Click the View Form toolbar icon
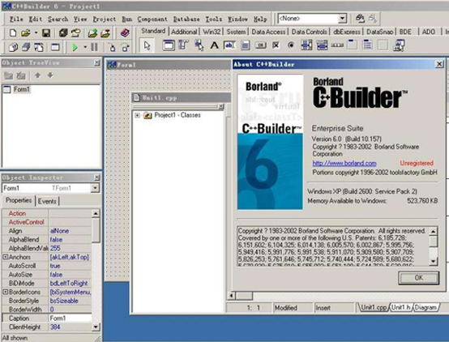Viewport: 449px width, 342px height. point(26,47)
